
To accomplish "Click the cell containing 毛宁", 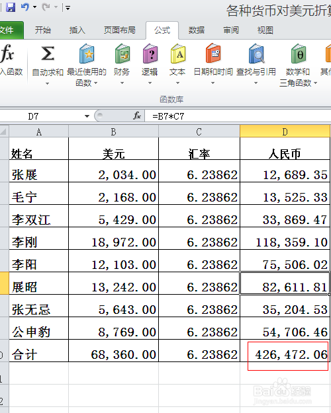I will pyautogui.click(x=39, y=194).
